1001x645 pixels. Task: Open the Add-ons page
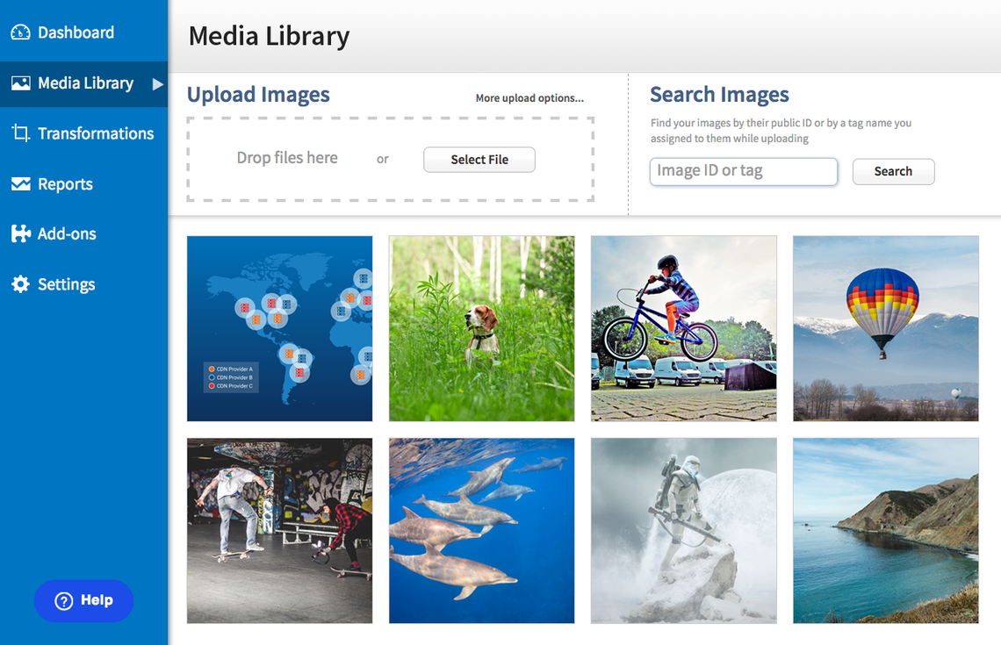(x=67, y=234)
